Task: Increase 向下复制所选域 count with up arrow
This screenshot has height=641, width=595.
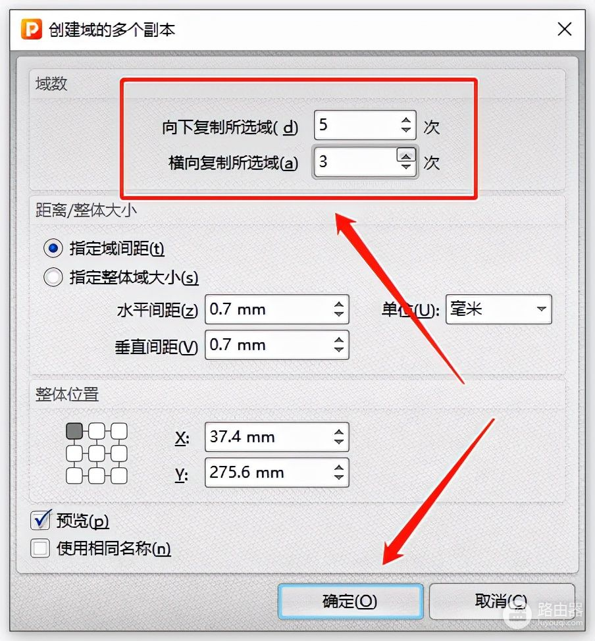Action: [x=405, y=120]
